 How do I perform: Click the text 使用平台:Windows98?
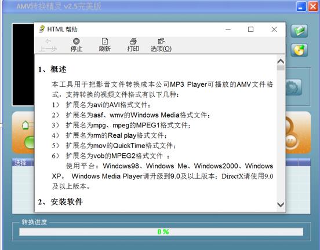point(103,166)
